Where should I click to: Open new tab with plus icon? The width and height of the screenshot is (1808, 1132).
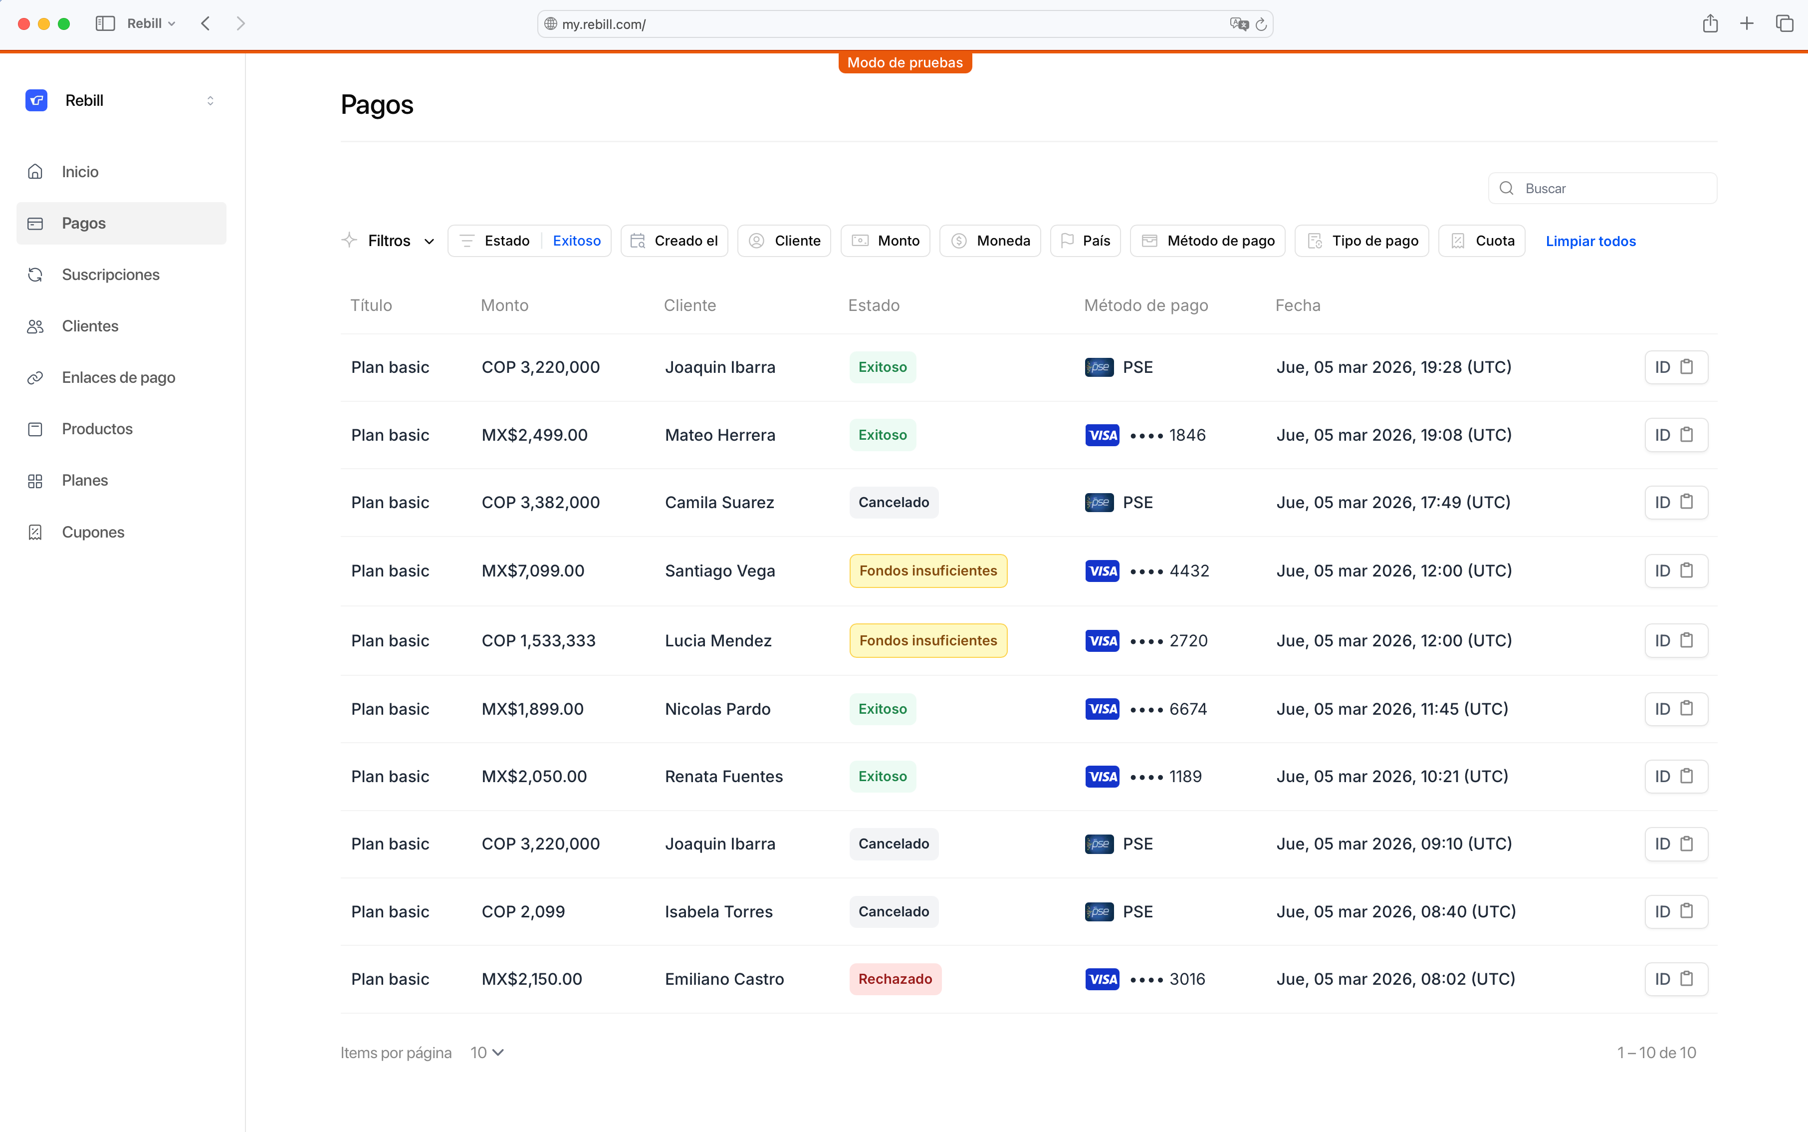[x=1747, y=24]
